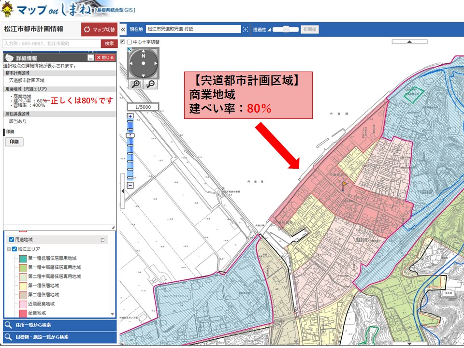
Task: Click the 松江市都市計画情報 title
Action: 34,29
